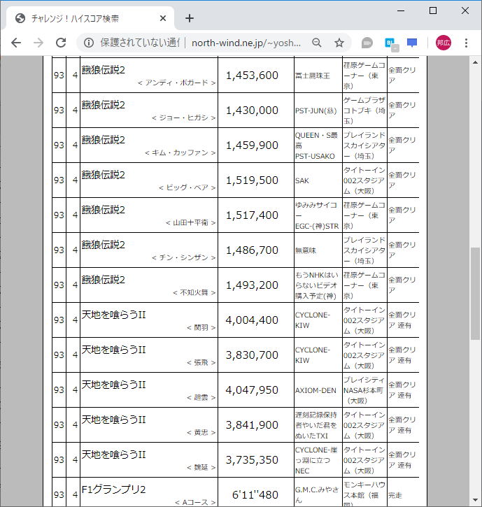Open a new browser tab
Viewport: 482px width, 507px height.
[190, 18]
